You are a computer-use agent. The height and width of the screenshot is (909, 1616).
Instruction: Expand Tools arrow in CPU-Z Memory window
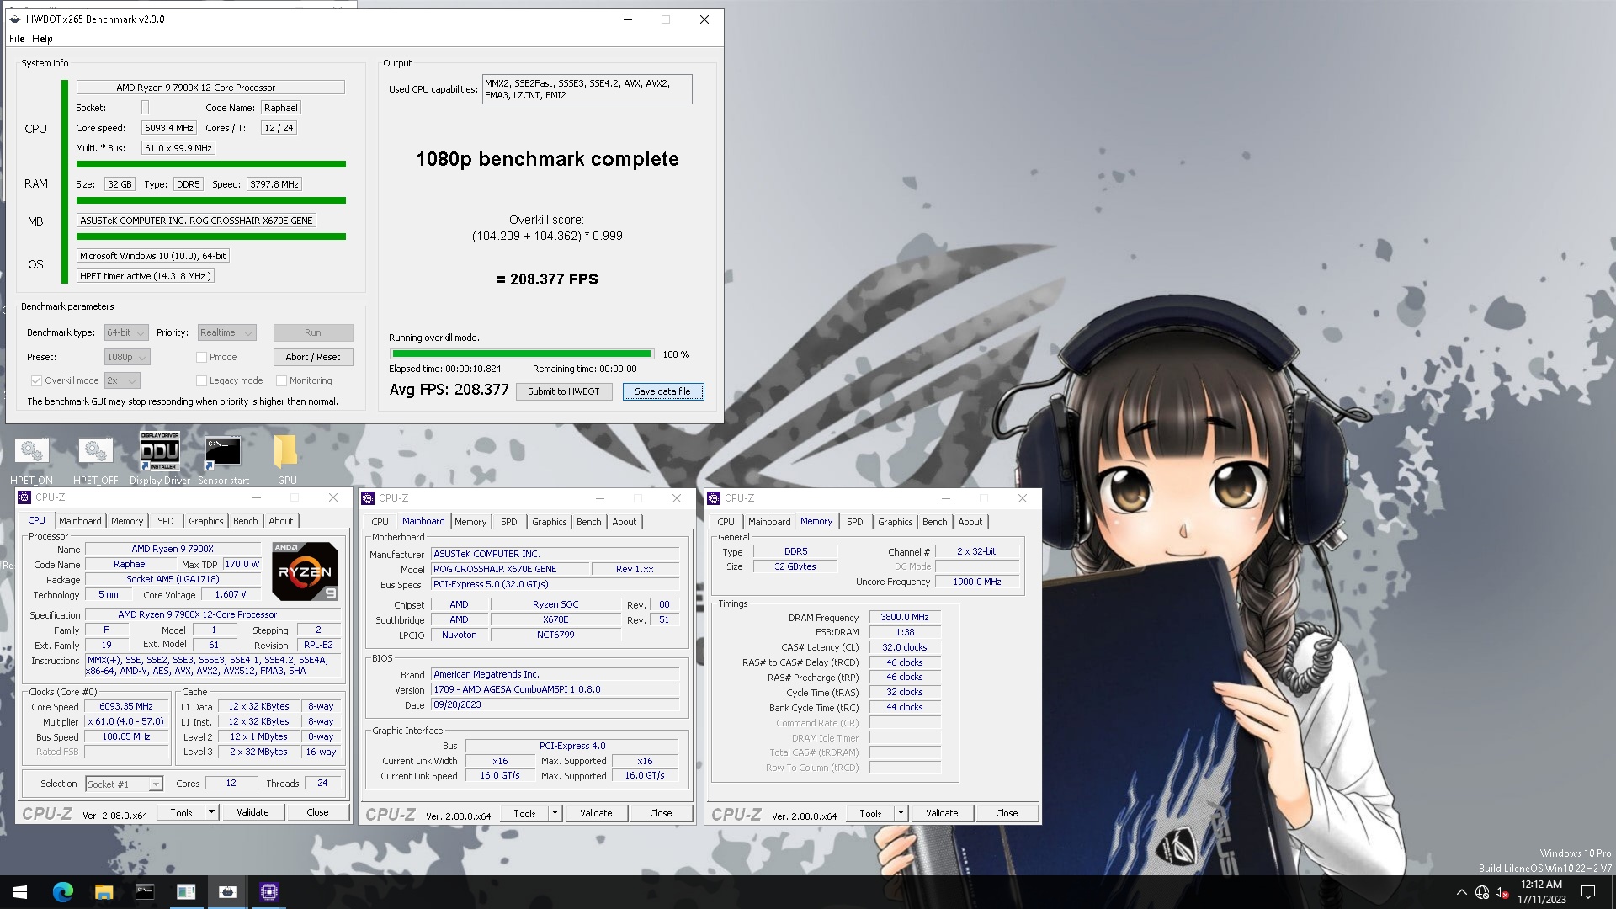[x=901, y=813]
